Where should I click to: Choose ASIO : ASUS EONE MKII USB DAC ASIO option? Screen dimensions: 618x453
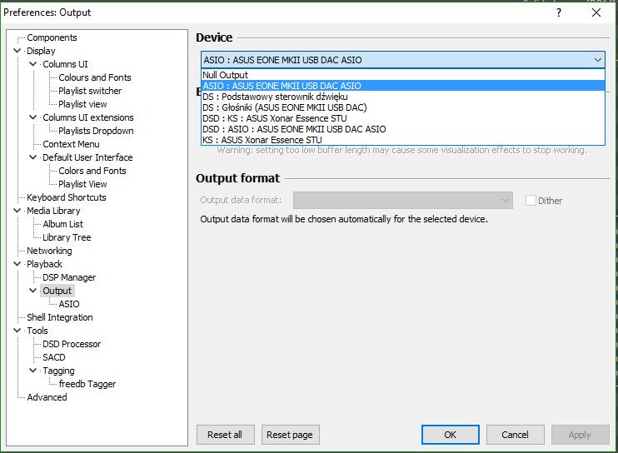pos(403,86)
